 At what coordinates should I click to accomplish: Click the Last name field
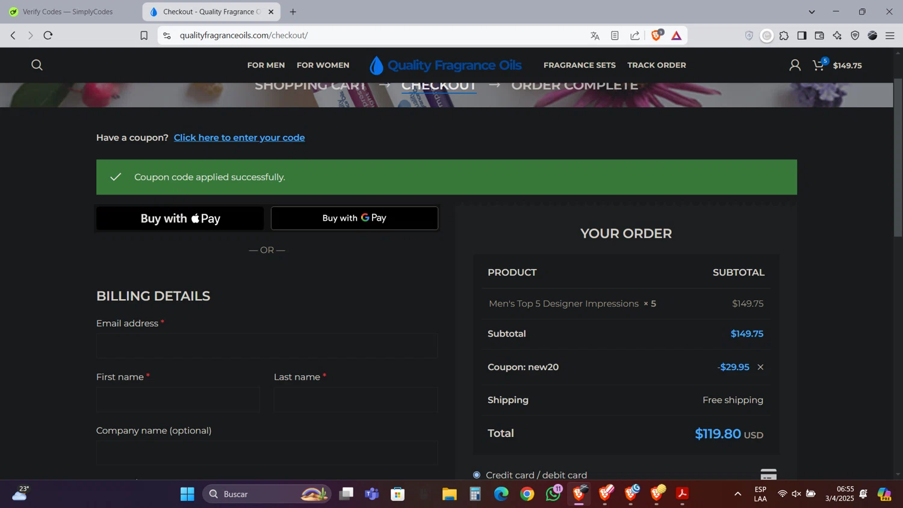356,400
